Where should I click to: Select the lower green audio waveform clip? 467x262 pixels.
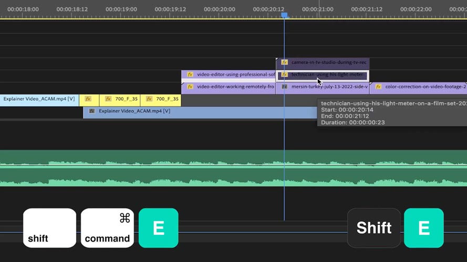coord(233,177)
